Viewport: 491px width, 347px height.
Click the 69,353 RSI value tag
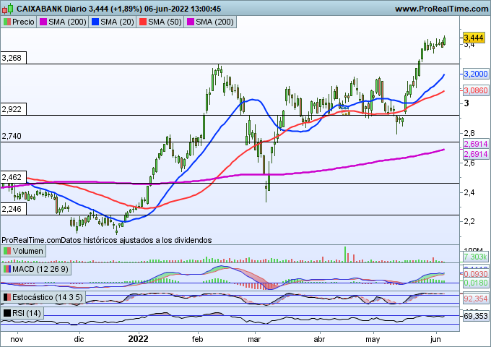pos(476,316)
